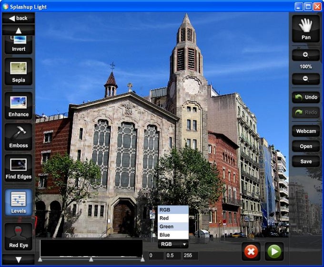This screenshot has width=324, height=267.
Task: Click the black point slider handle
Action: pos(40,259)
